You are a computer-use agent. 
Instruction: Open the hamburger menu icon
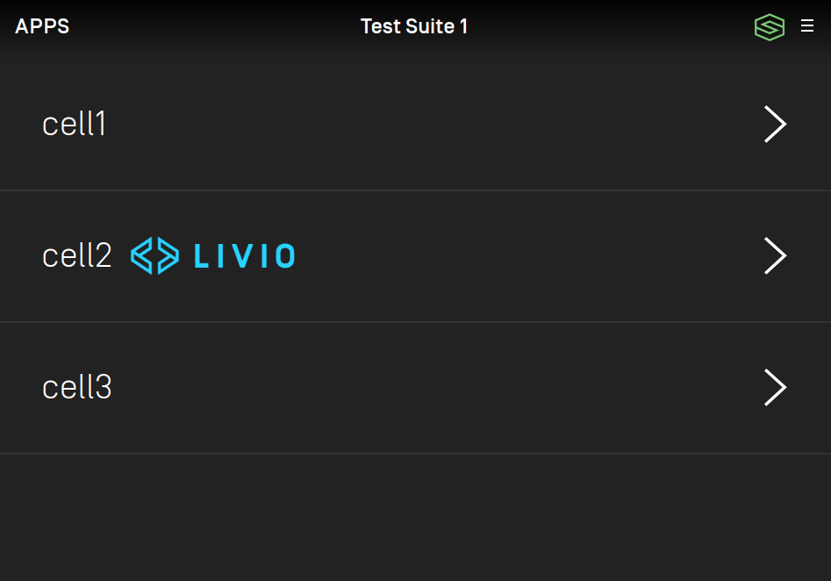tap(806, 26)
